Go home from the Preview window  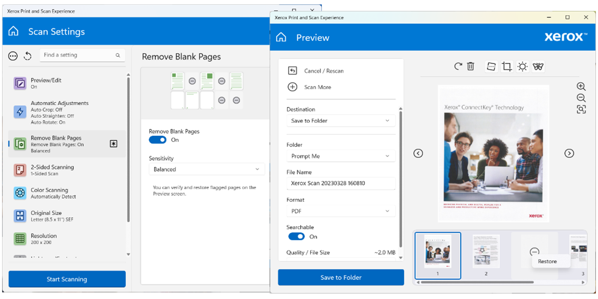pyautogui.click(x=281, y=38)
